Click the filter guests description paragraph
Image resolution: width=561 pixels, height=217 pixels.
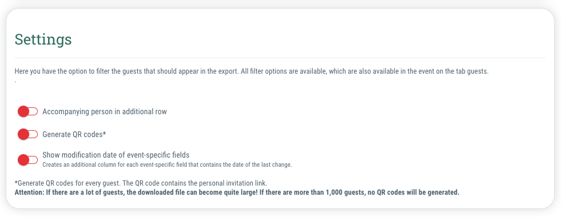coord(251,71)
